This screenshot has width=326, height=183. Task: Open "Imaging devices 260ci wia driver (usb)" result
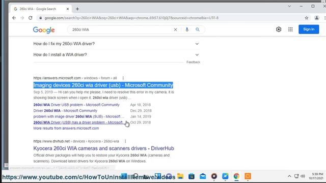point(103,85)
